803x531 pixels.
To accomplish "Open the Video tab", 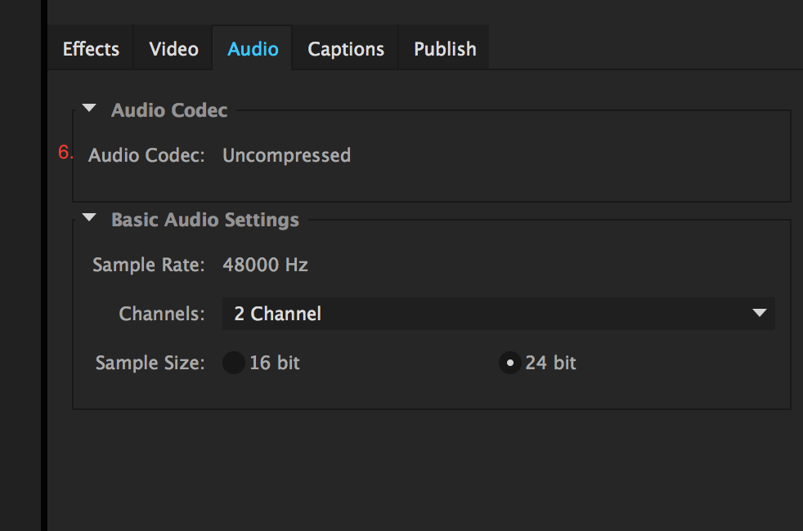I will [x=173, y=49].
